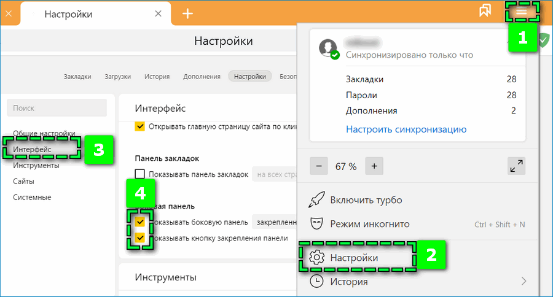Uncheck 'Открывать главную страницу сайта' checkbox

pyautogui.click(x=140, y=126)
